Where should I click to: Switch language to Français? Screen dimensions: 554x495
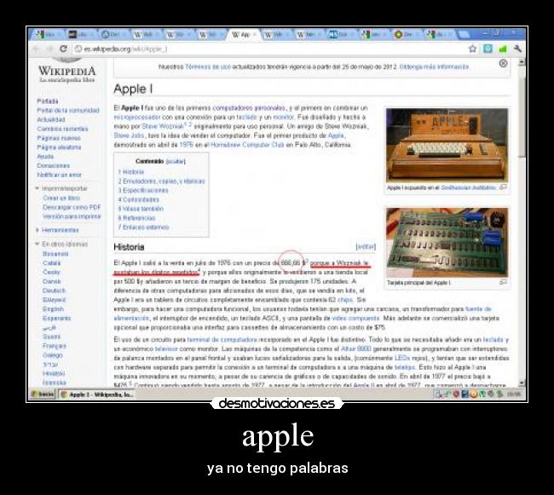[x=55, y=345]
